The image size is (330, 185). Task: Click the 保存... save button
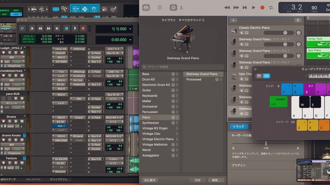pos(216,180)
